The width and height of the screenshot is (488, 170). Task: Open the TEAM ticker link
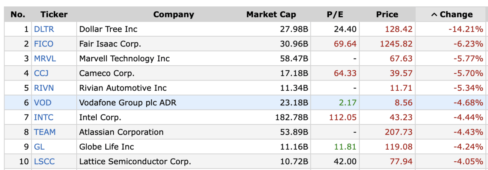click(x=45, y=132)
